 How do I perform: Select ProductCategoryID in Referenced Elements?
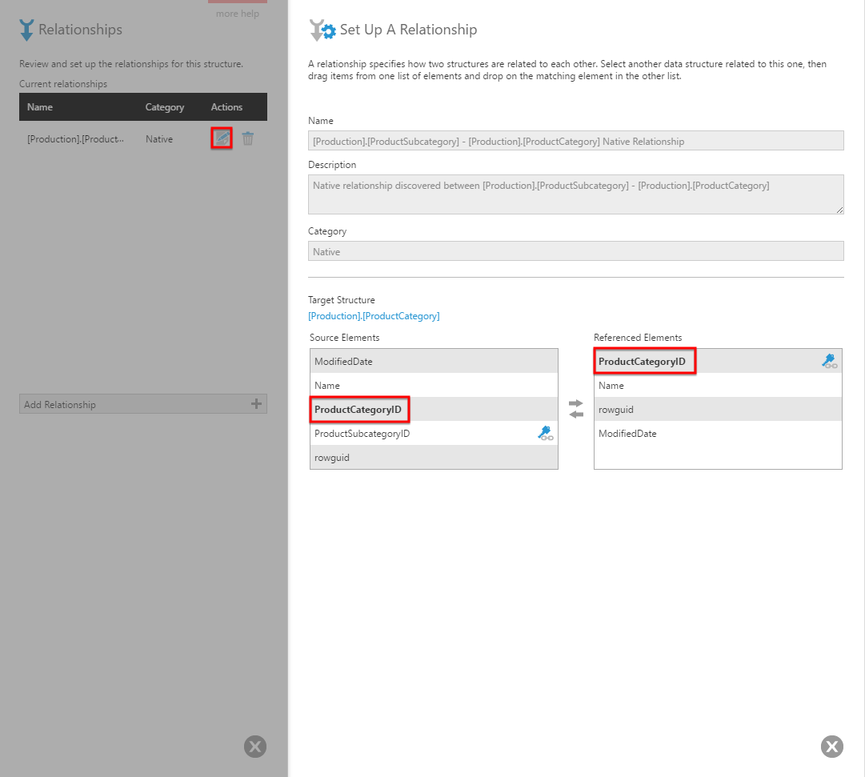click(x=718, y=362)
